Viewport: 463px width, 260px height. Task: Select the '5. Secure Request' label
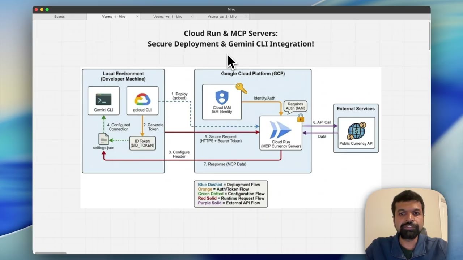(x=221, y=139)
